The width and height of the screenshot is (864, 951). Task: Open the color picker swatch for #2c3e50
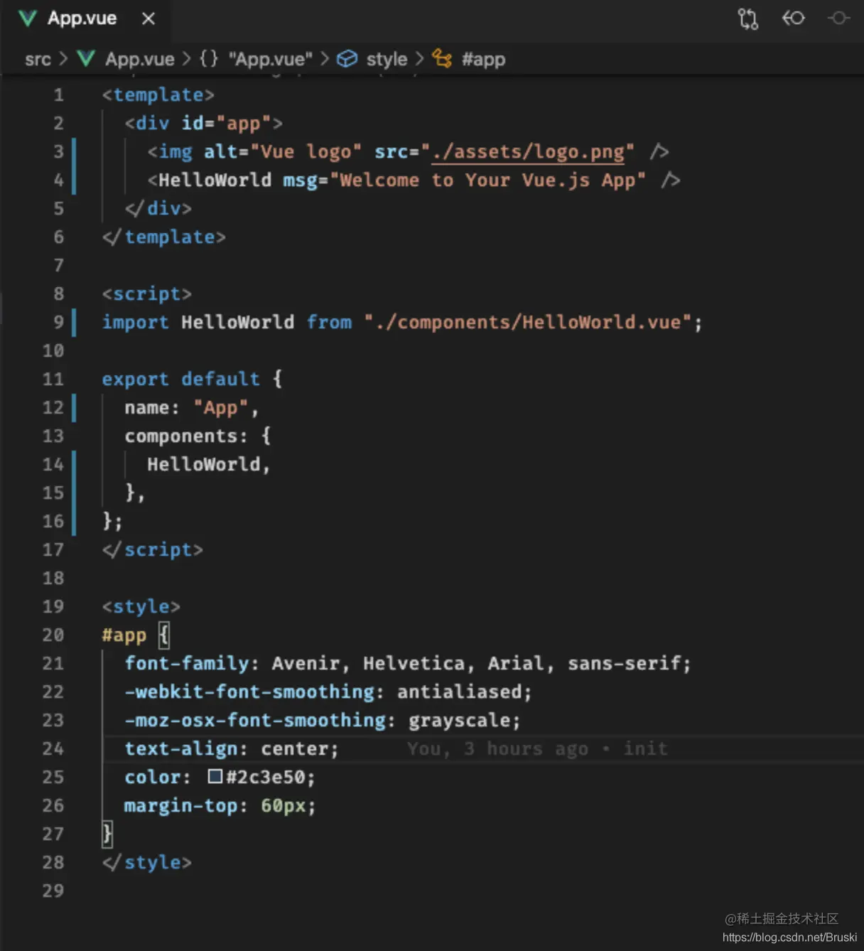pyautogui.click(x=215, y=776)
